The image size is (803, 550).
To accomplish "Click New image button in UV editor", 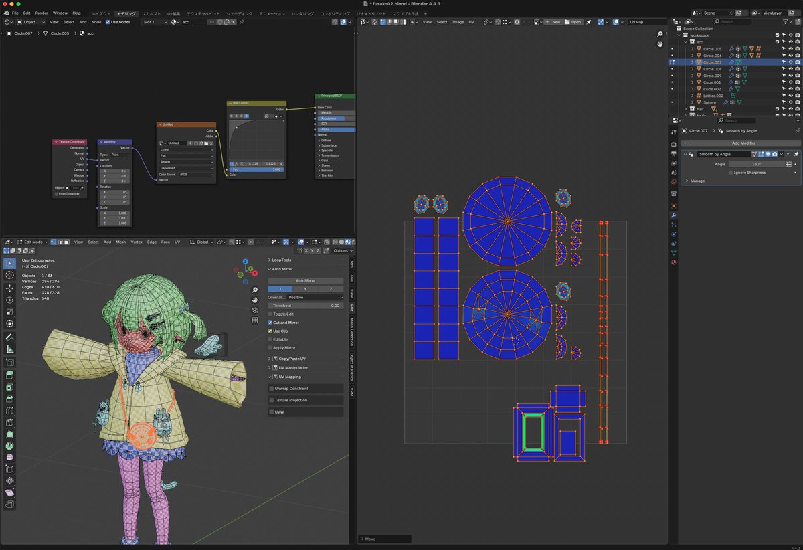I will [x=552, y=22].
